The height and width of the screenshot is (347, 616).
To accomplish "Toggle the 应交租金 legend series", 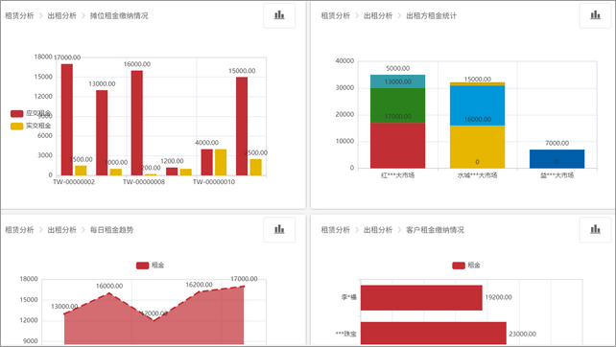I will 31,113.
